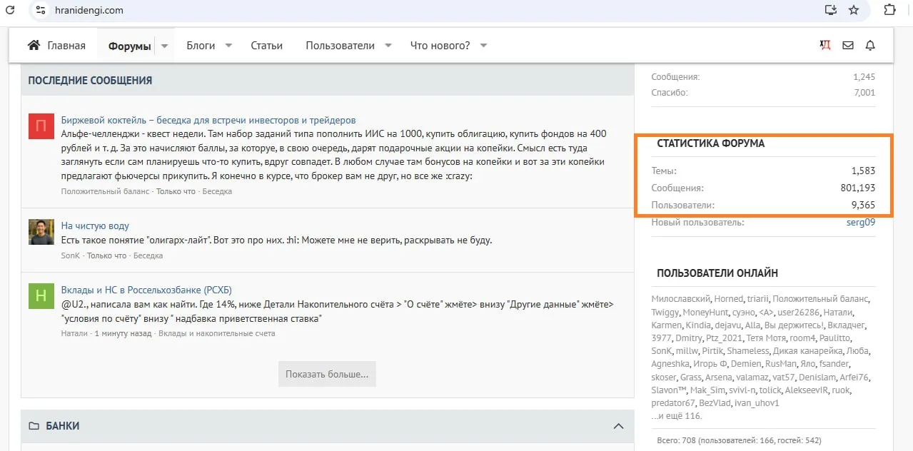Click the 1 минуту назад timestamp
The width and height of the screenshot is (913, 451).
[123, 333]
